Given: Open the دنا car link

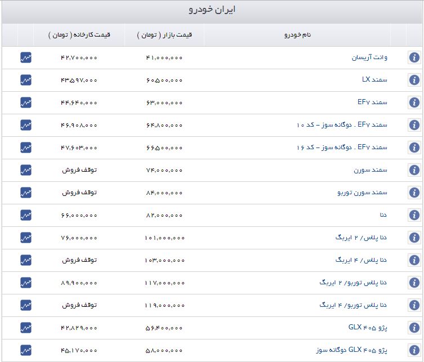Looking at the screenshot, I should 383,214.
